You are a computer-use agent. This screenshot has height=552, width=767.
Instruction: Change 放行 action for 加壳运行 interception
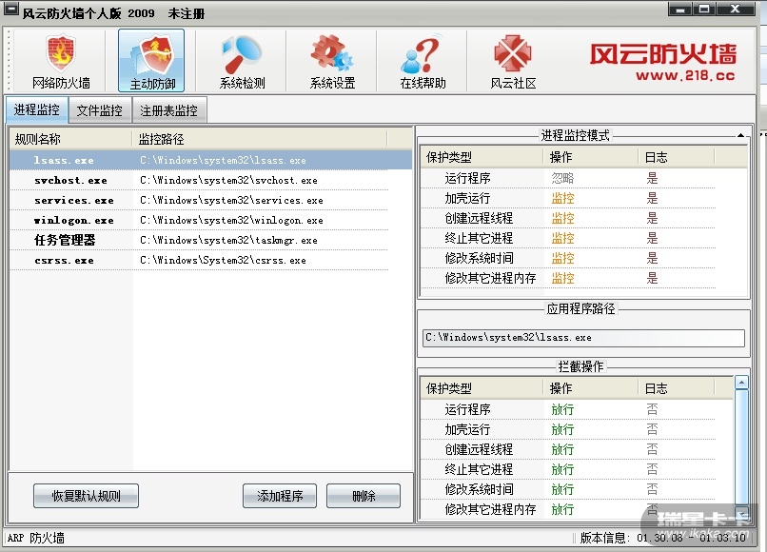[562, 429]
